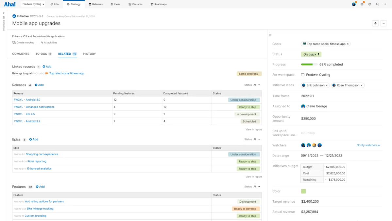Change the On track status dropdown
The image size is (392, 221).
click(311, 54)
